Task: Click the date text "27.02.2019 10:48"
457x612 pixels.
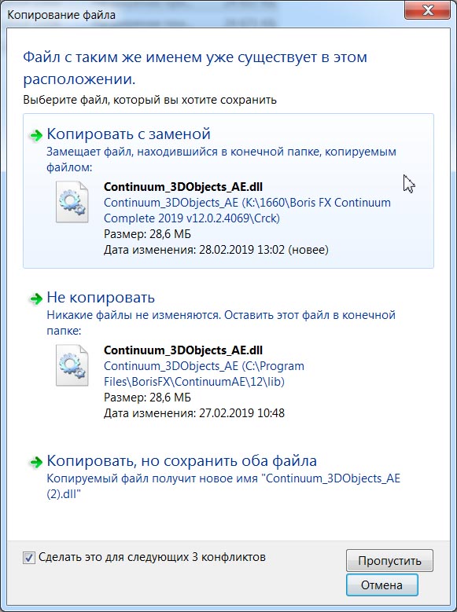Action: pyautogui.click(x=241, y=413)
